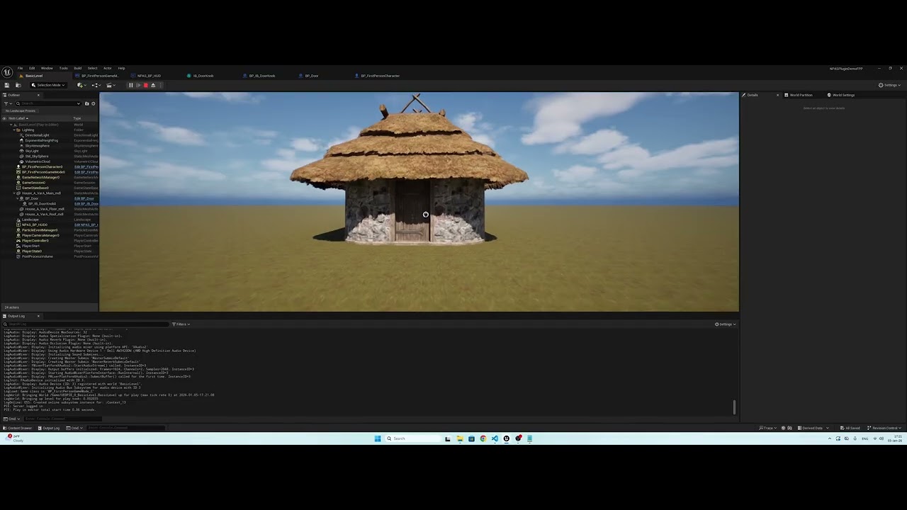This screenshot has height=510, width=907.
Task: Open the editor Settings dropdown at top right
Action: (891, 85)
